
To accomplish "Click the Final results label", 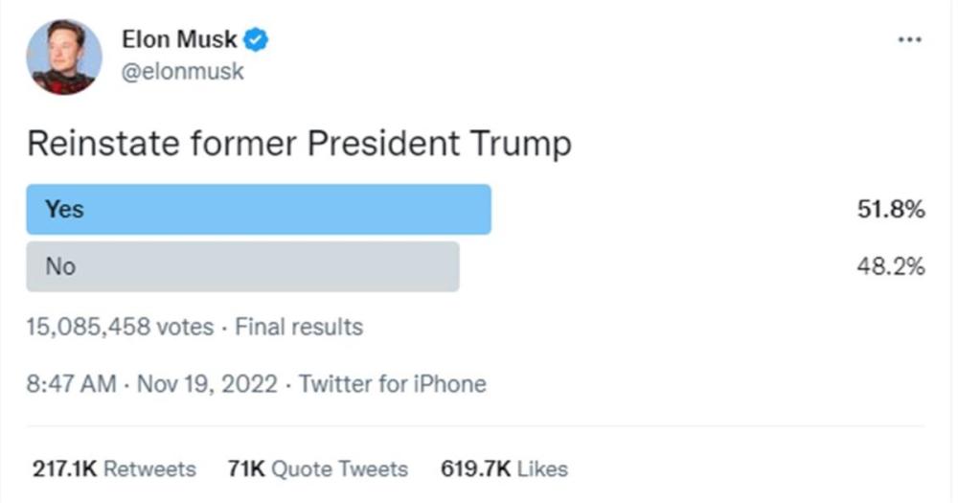I will click(x=299, y=327).
